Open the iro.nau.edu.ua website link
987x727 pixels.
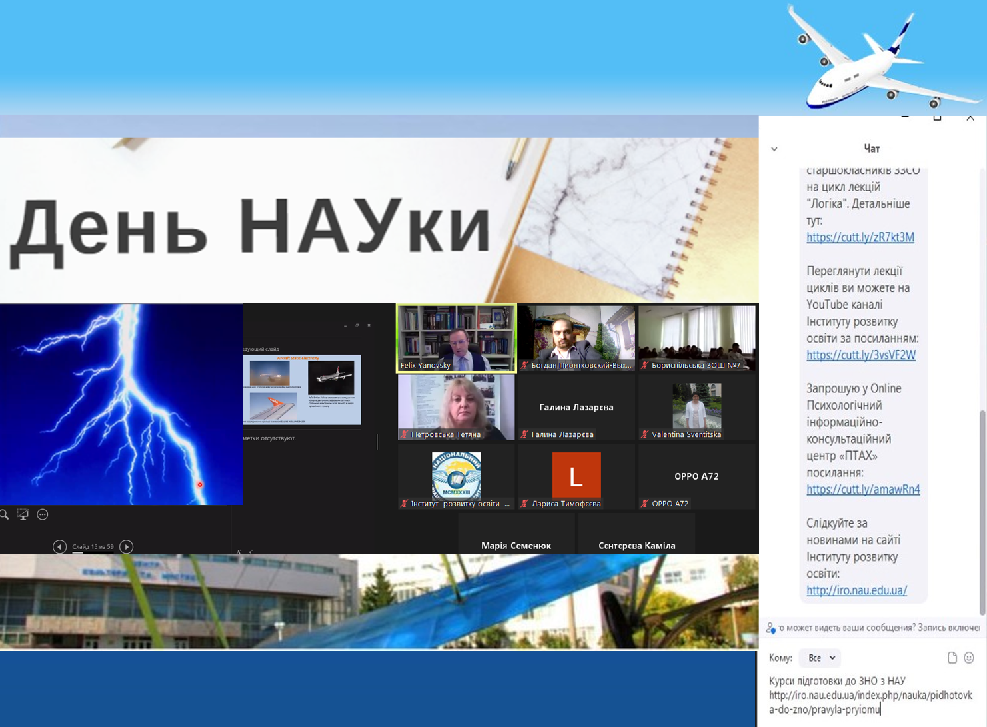point(856,590)
